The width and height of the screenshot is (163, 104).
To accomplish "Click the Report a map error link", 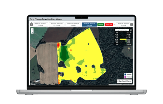I will tap(129, 85).
